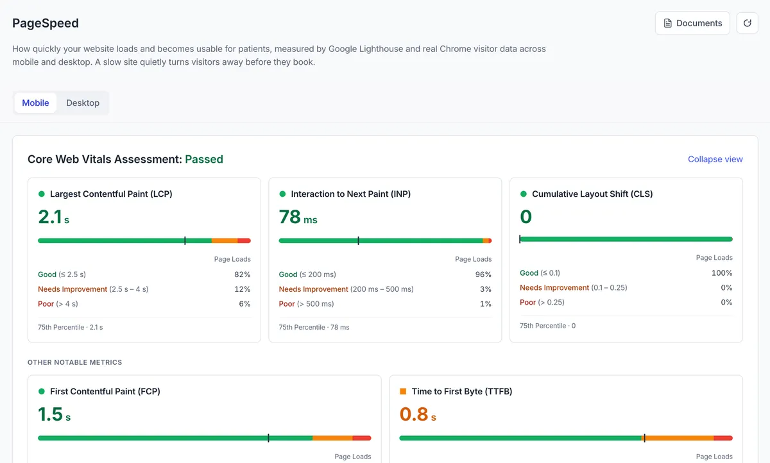The width and height of the screenshot is (770, 463).
Task: Click 'Poor (> 0.25)' row label
Action: 542,302
